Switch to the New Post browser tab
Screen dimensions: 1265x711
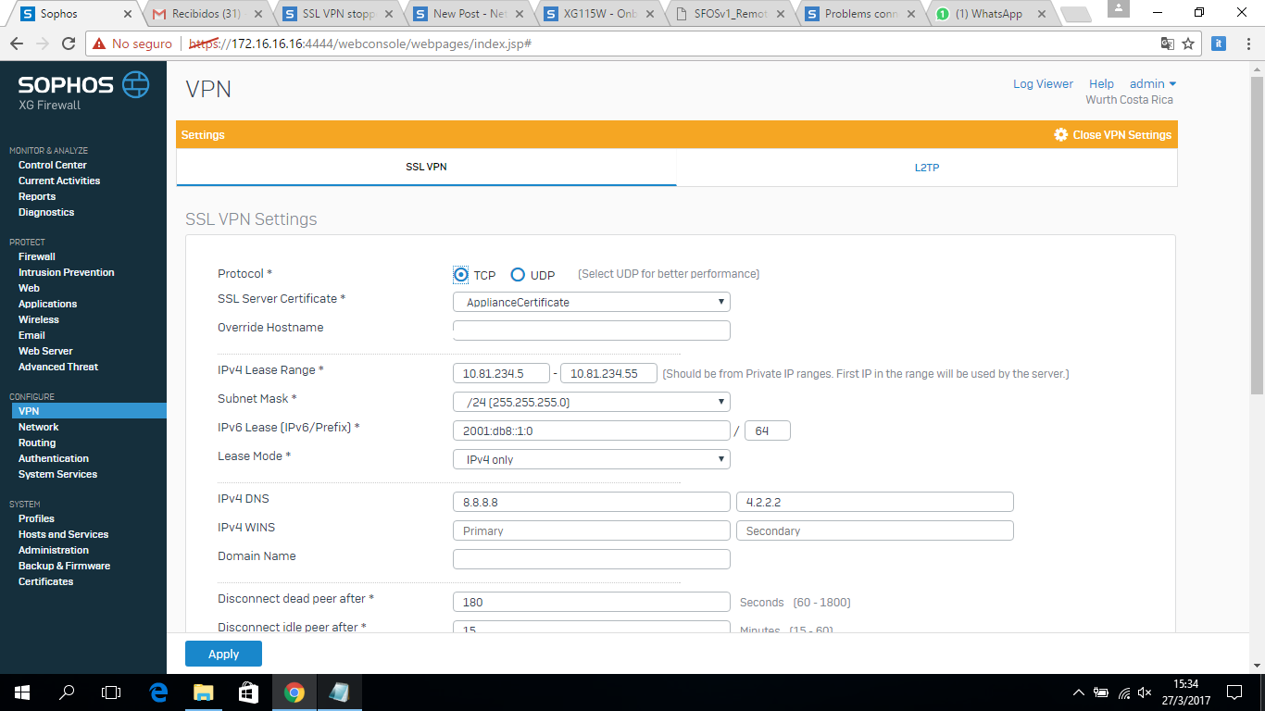[470, 14]
